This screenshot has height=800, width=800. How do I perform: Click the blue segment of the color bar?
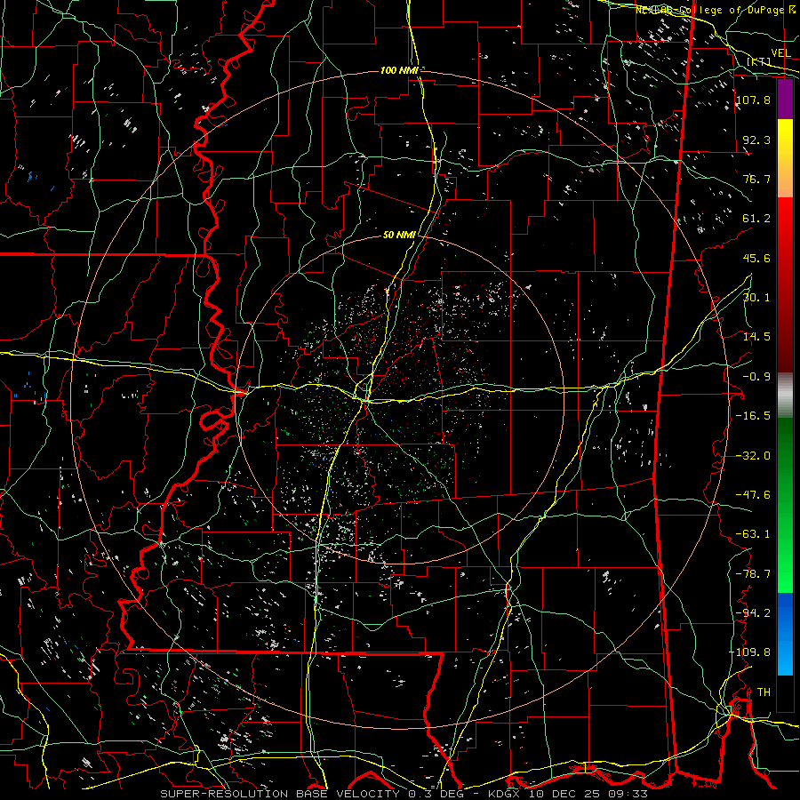click(785, 634)
